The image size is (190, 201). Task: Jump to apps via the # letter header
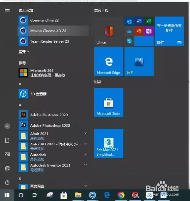pos(20,84)
